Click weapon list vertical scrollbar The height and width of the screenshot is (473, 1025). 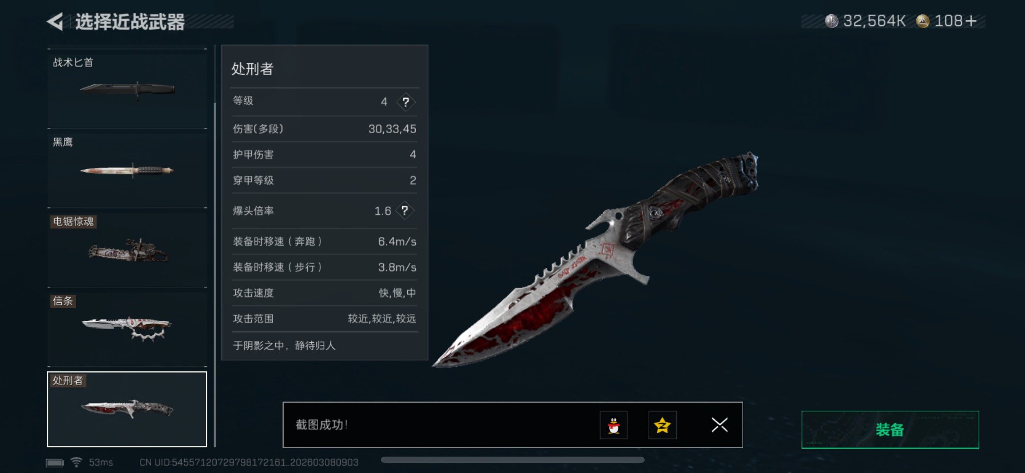click(215, 273)
